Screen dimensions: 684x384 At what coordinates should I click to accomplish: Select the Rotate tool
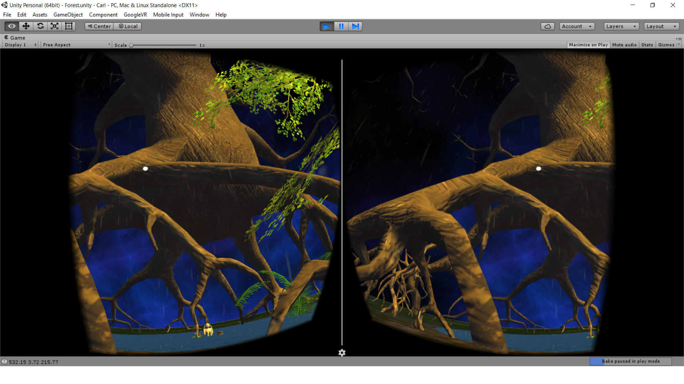click(40, 26)
